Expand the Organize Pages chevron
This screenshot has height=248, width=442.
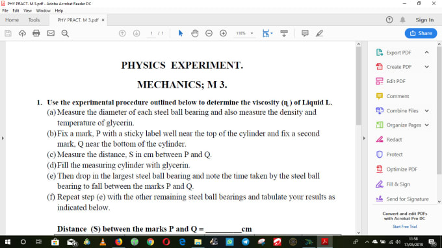(427, 125)
